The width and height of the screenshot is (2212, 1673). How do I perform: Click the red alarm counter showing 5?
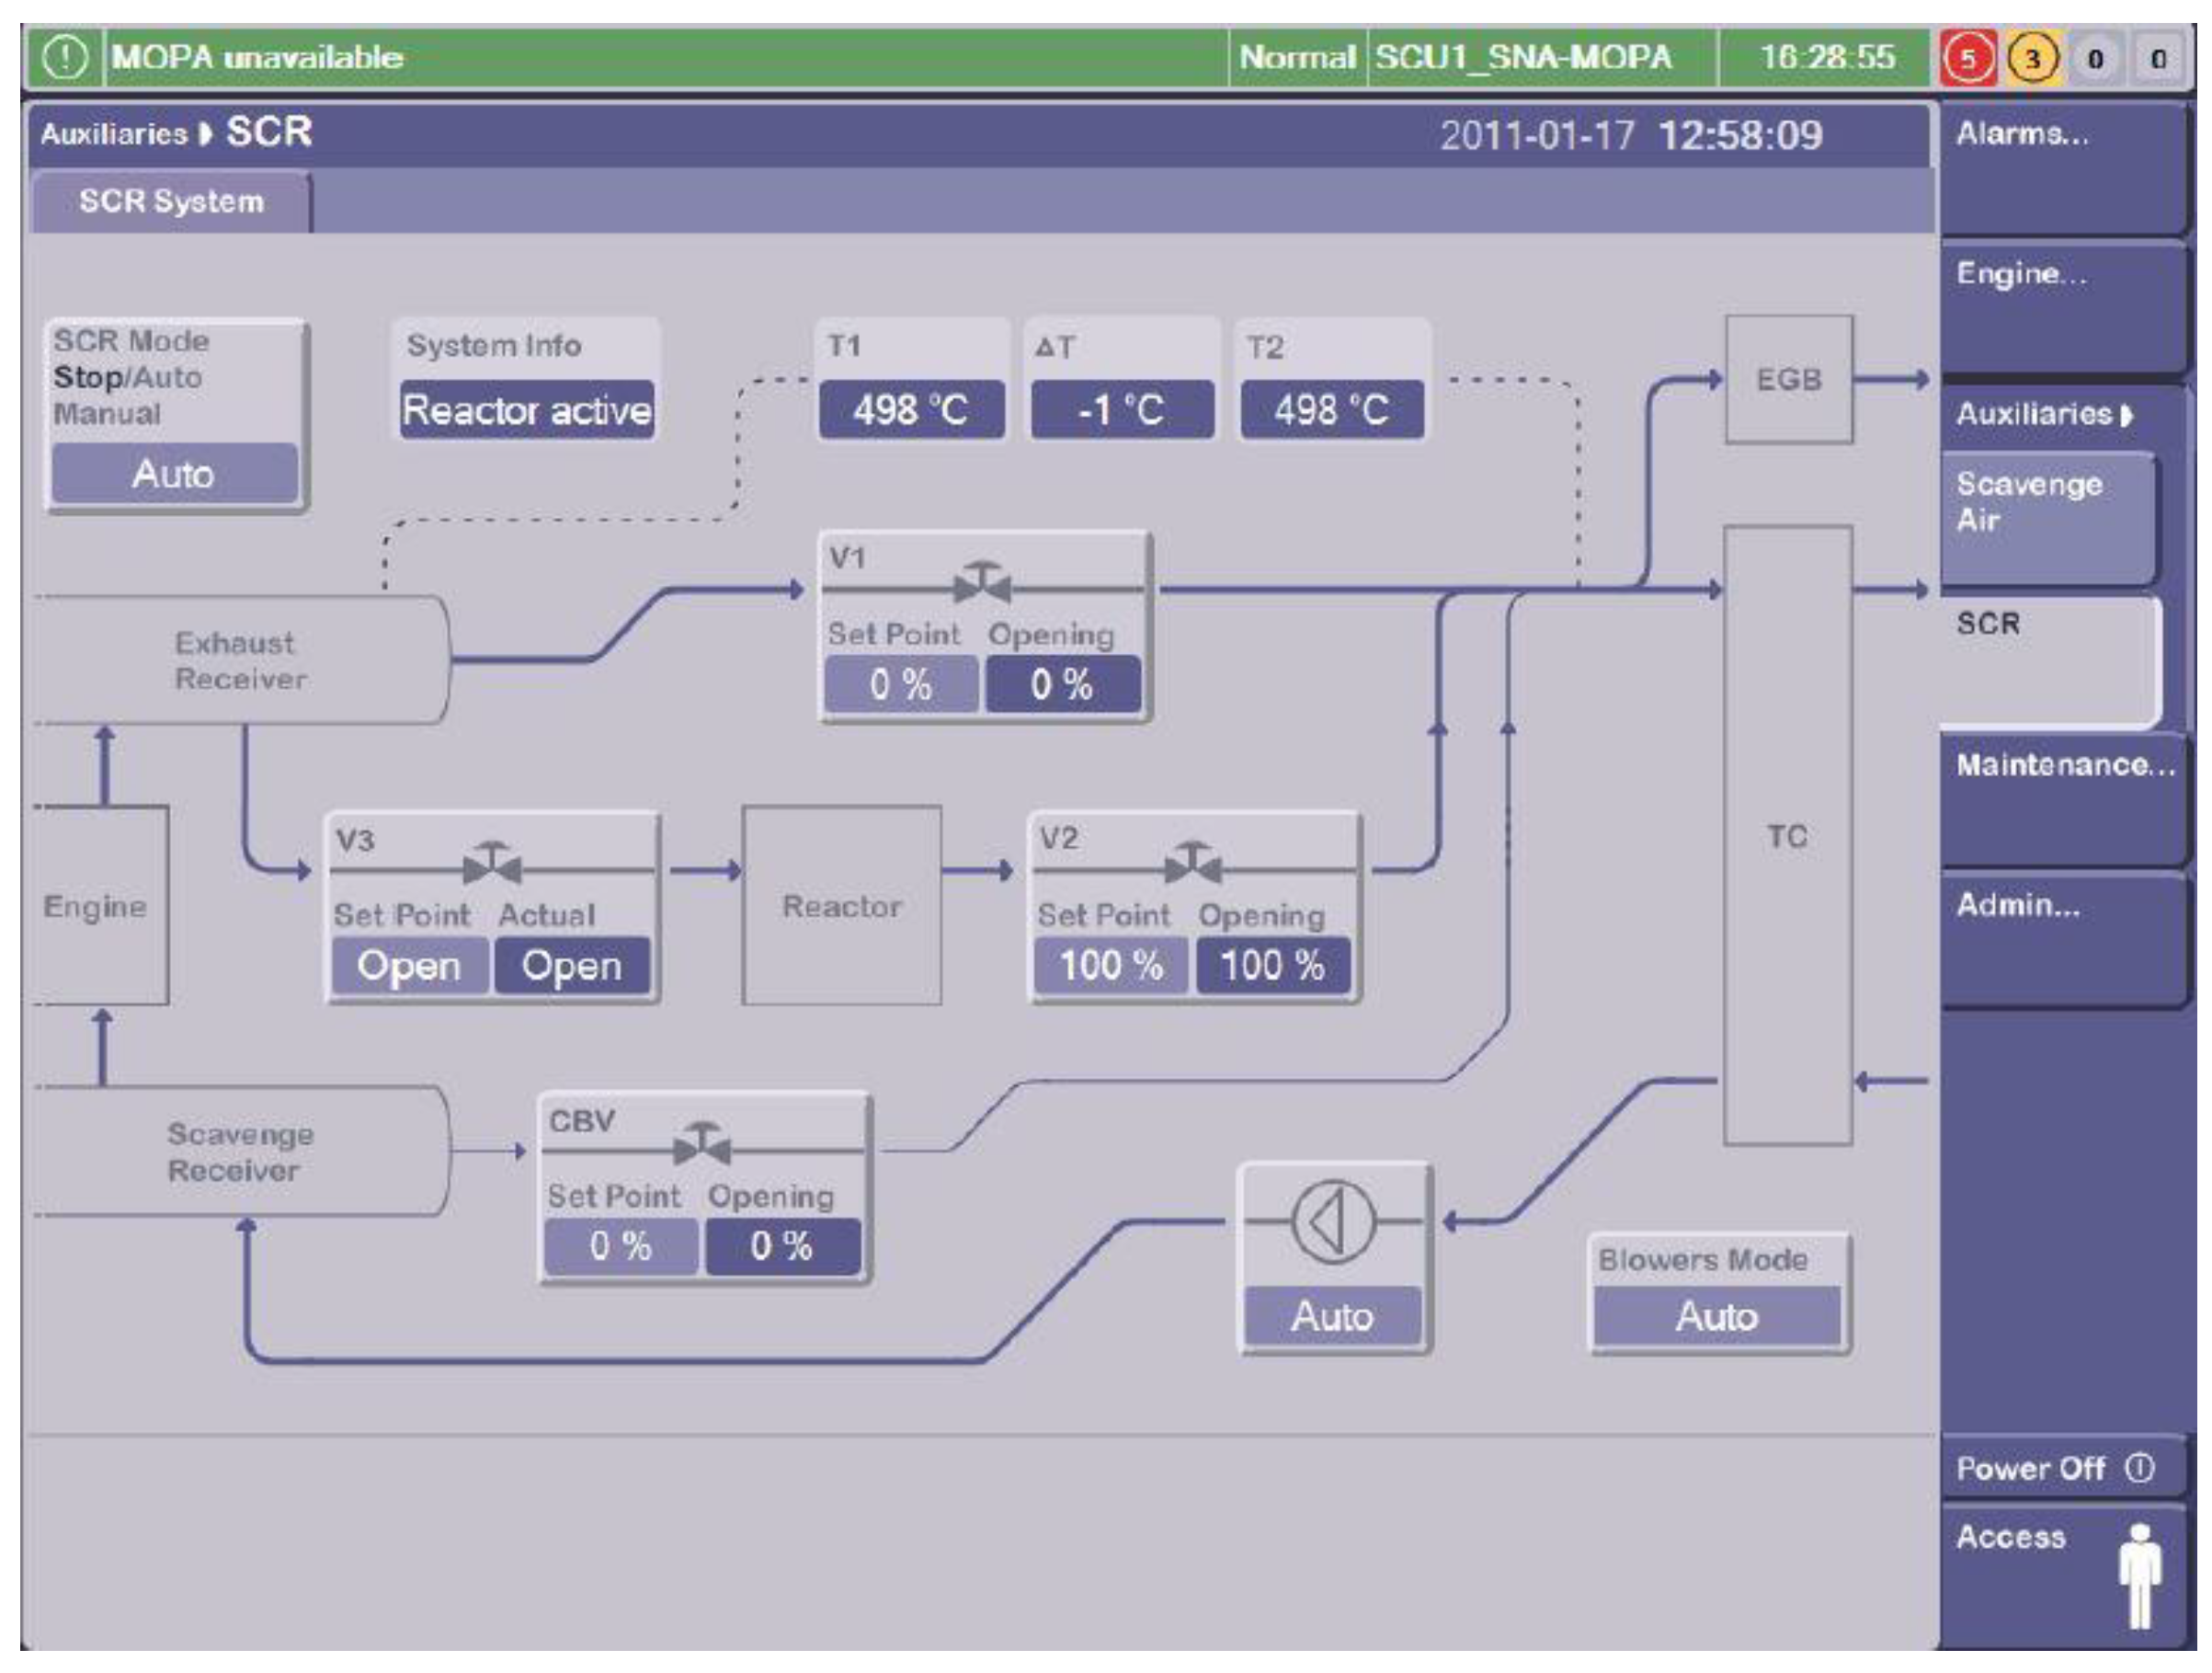pyautogui.click(x=1967, y=58)
